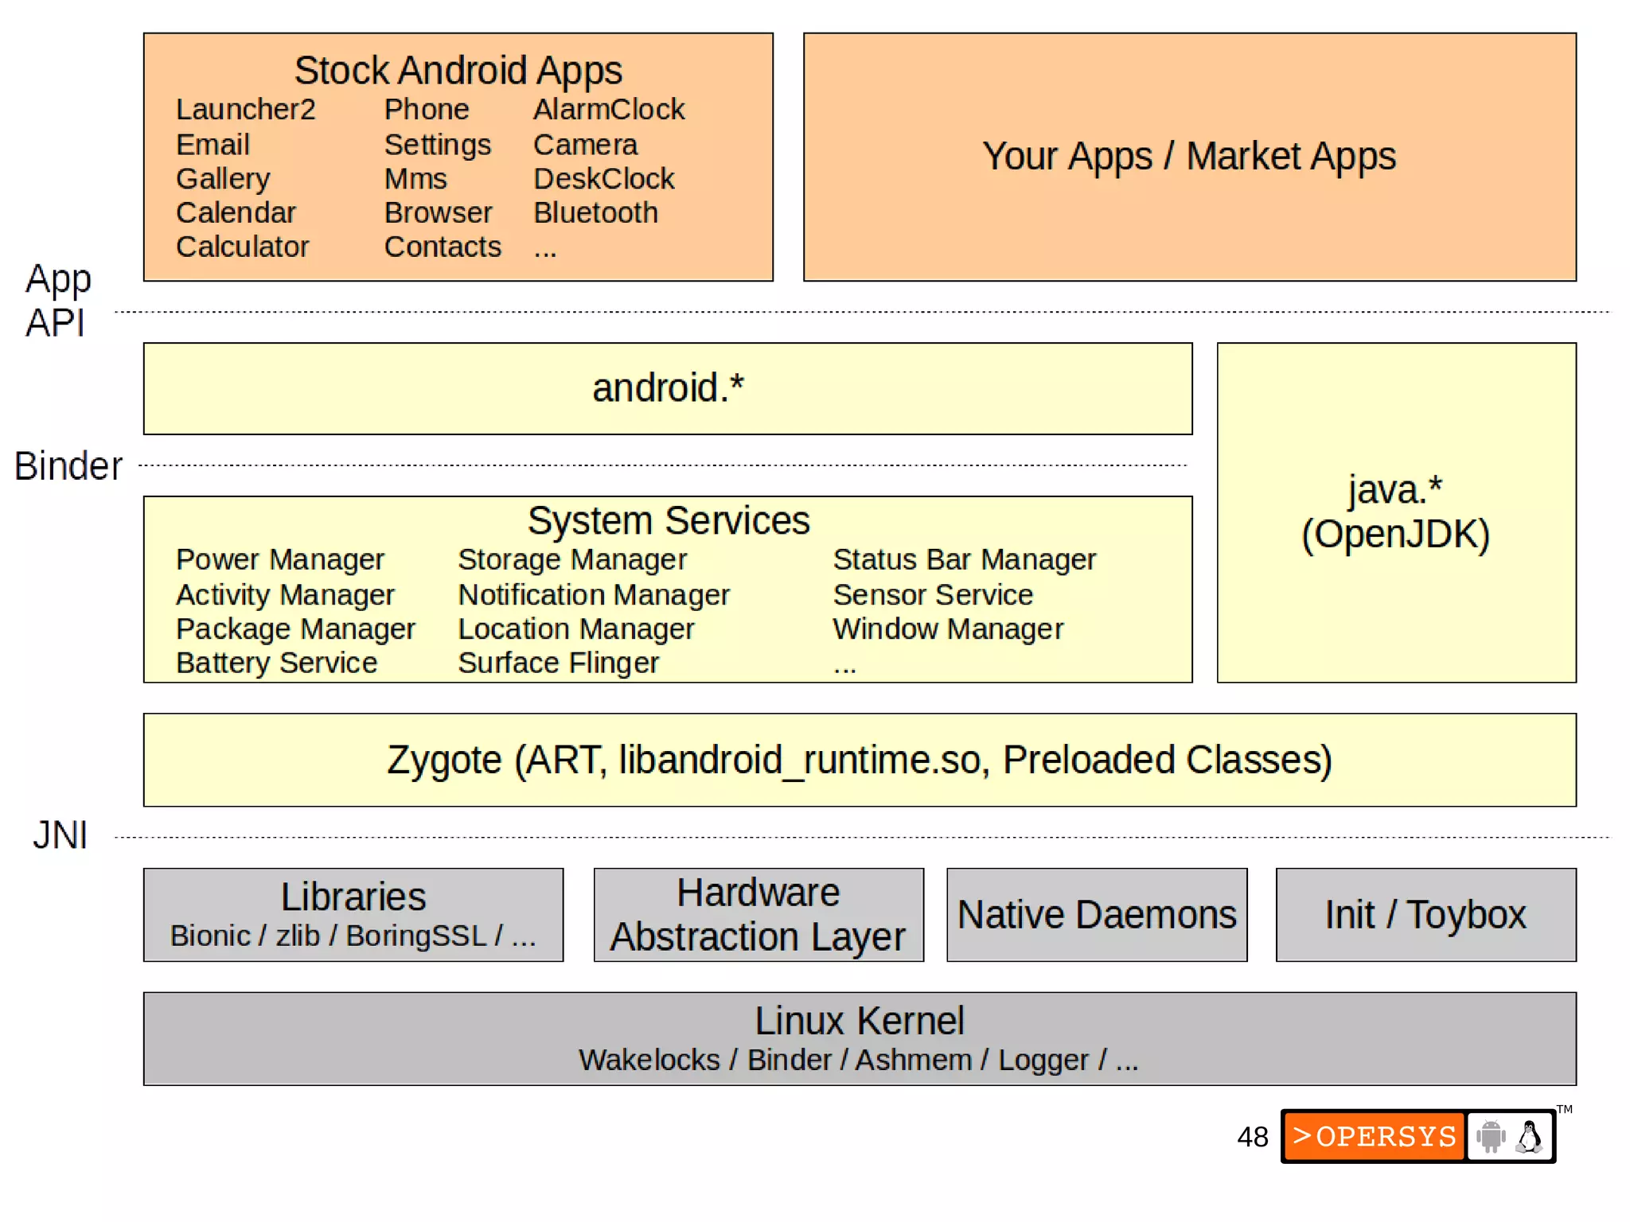Click the Linux Kernel heading
The width and height of the screenshot is (1630, 1222).
coord(859,1021)
